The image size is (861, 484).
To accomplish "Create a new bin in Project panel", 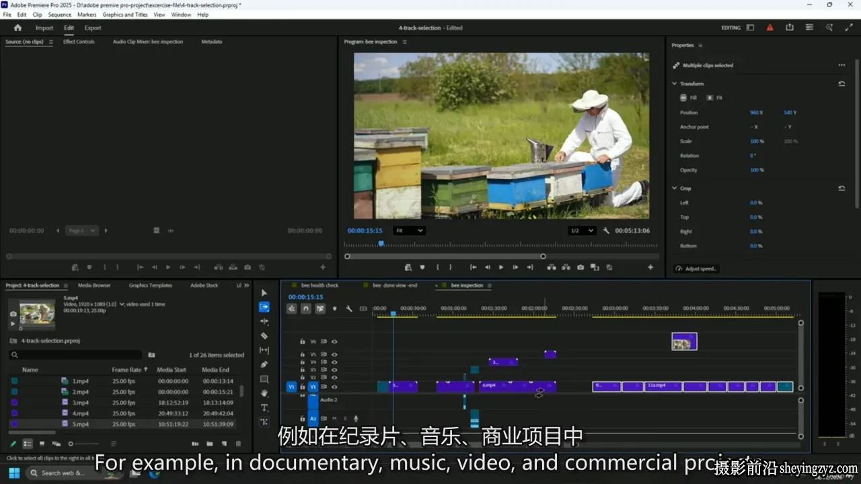I will tap(209, 444).
